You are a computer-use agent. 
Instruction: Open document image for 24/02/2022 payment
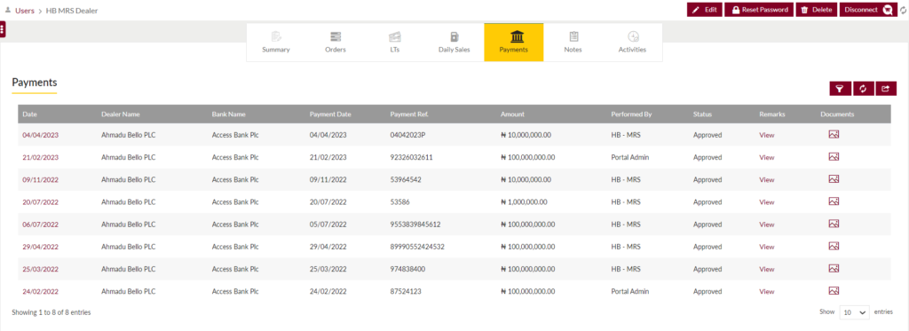834,291
